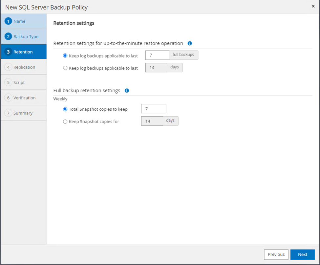
Task: Click the log backups days field
Action: coord(157,68)
